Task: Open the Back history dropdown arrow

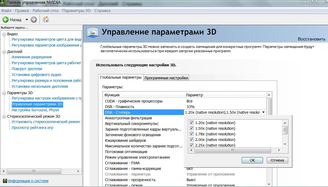Action: click(x=27, y=20)
